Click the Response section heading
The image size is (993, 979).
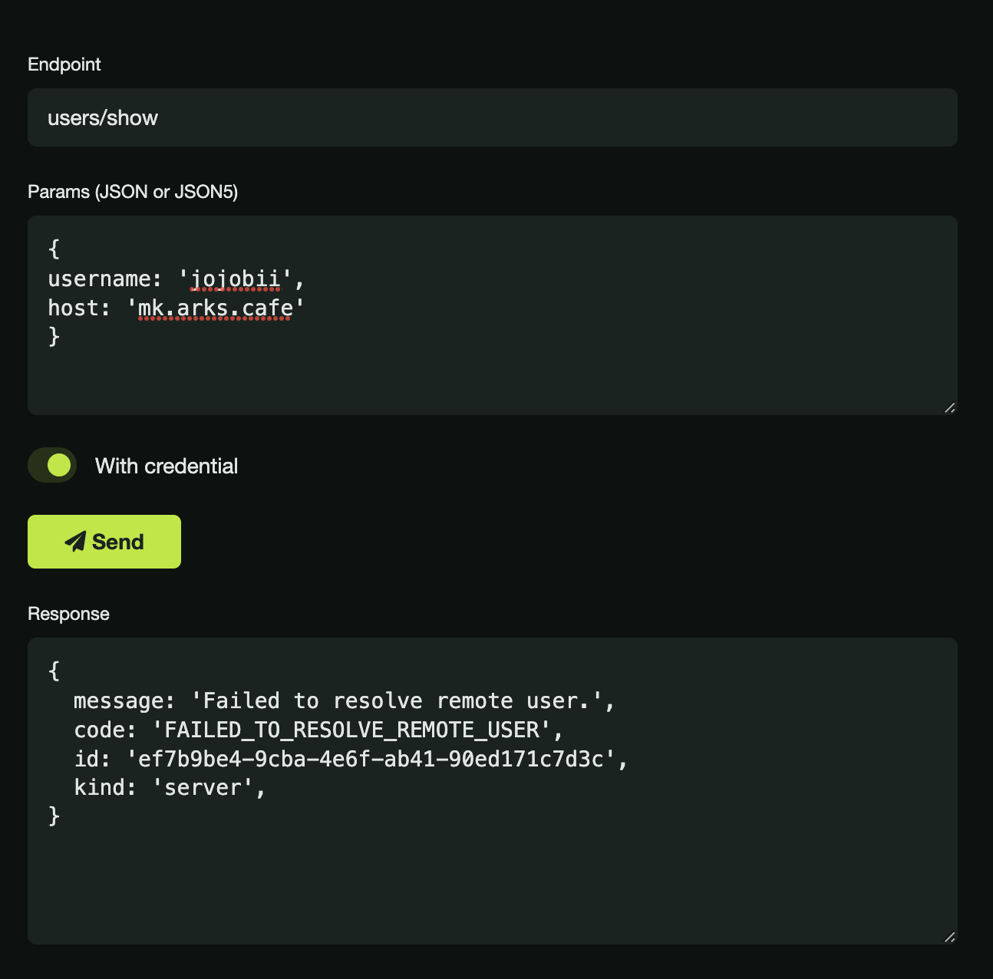tap(68, 613)
